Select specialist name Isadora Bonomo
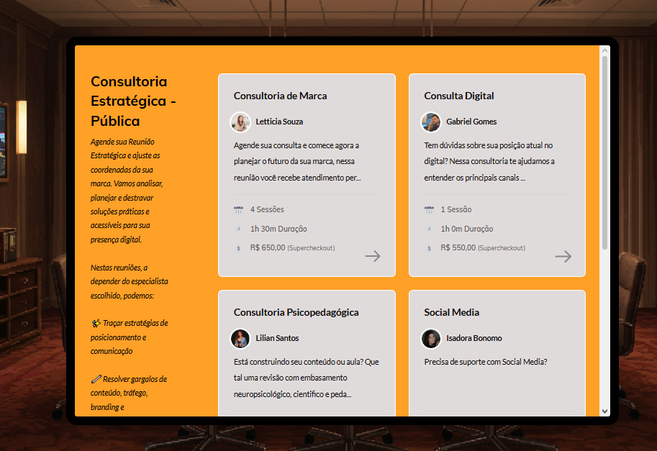Image resolution: width=657 pixels, height=451 pixels. (474, 338)
